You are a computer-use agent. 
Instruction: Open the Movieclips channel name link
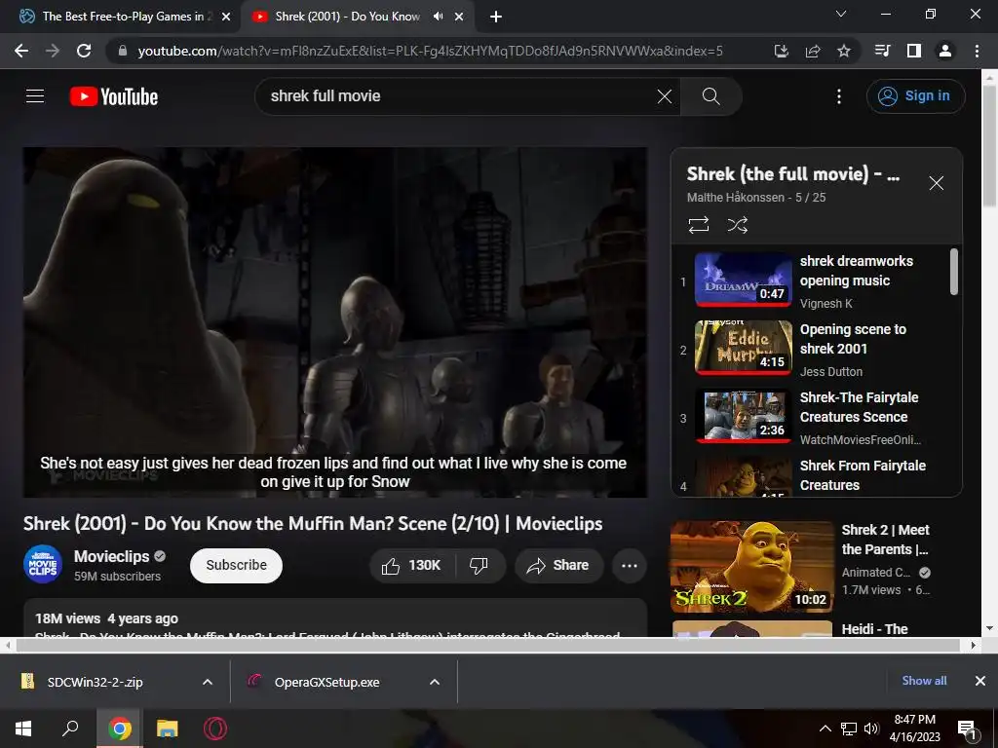111,556
